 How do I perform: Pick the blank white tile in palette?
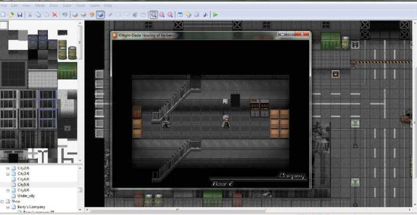click(x=4, y=25)
